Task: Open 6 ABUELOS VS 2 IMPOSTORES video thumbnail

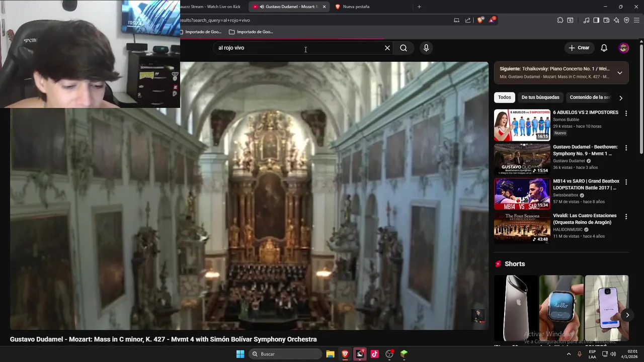Action: (522, 125)
